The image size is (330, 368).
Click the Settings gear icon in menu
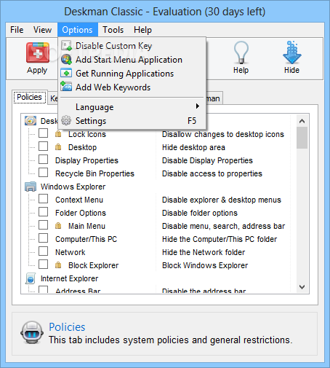[x=66, y=120]
